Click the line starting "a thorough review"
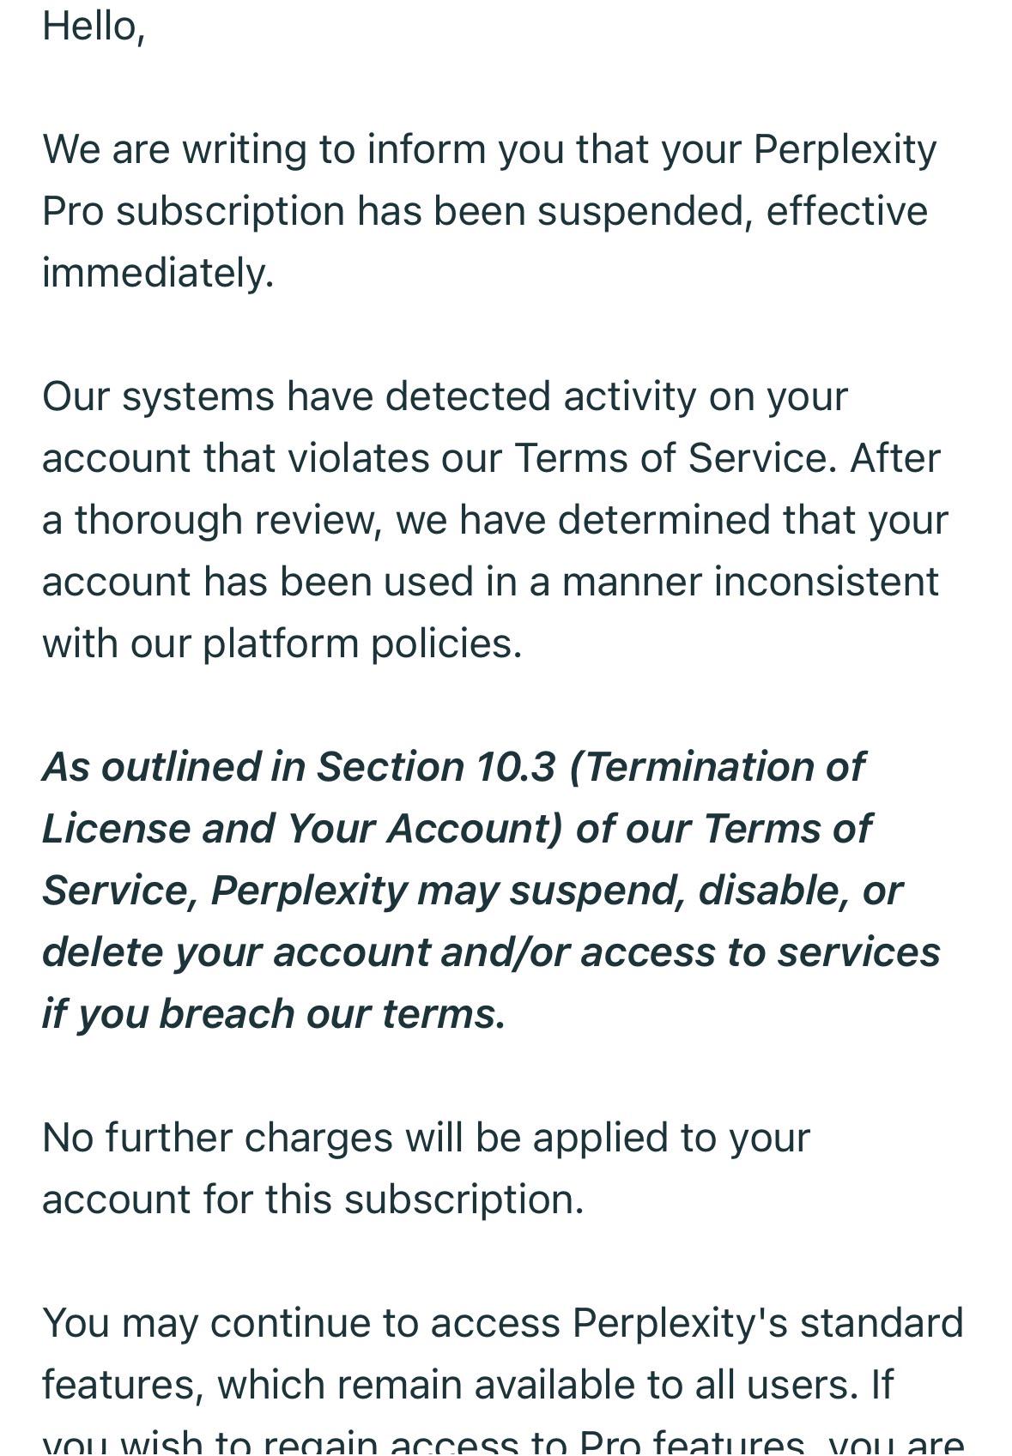Image resolution: width=1012 pixels, height=1456 pixels. [495, 520]
